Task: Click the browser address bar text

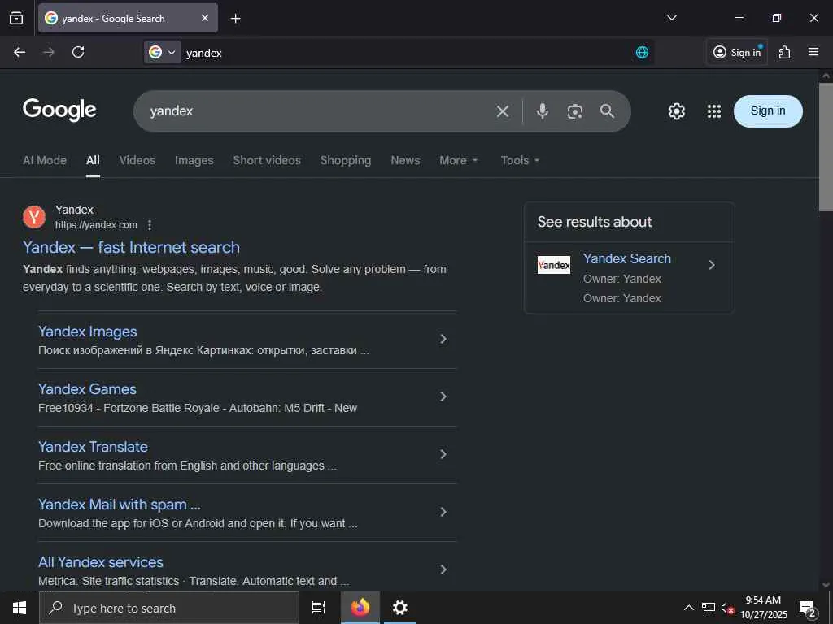Action: point(204,53)
